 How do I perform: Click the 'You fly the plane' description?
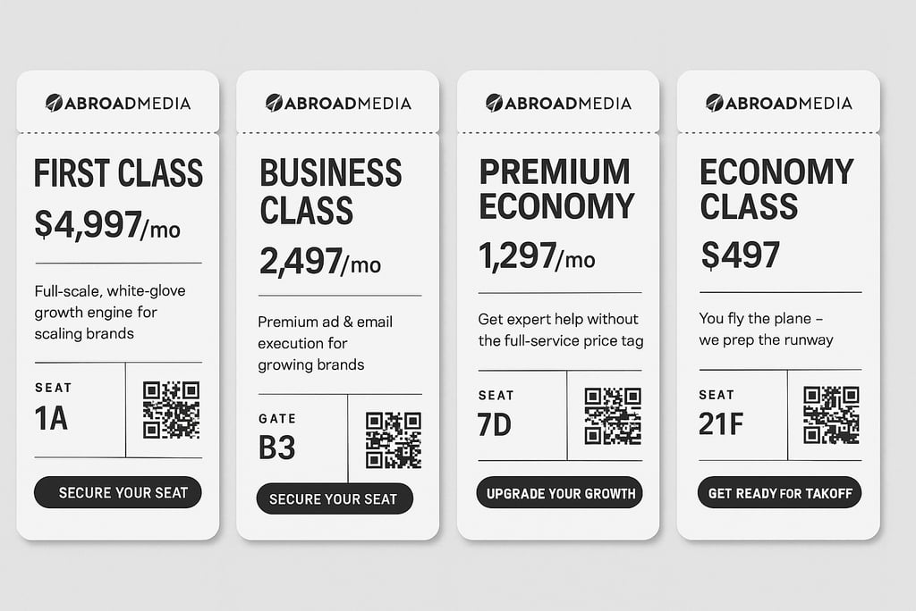coord(766,329)
